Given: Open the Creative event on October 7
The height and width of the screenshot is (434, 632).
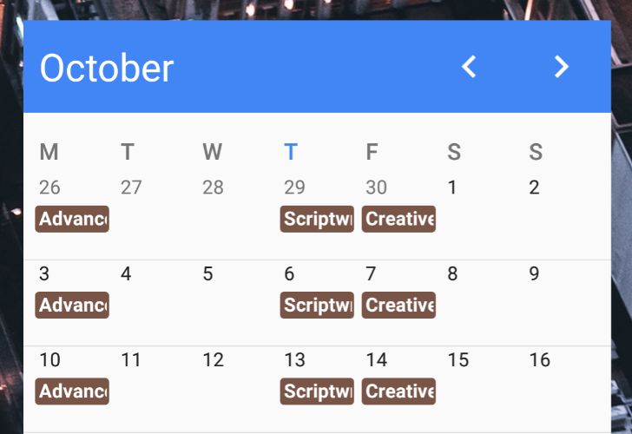Looking at the screenshot, I should click(398, 305).
